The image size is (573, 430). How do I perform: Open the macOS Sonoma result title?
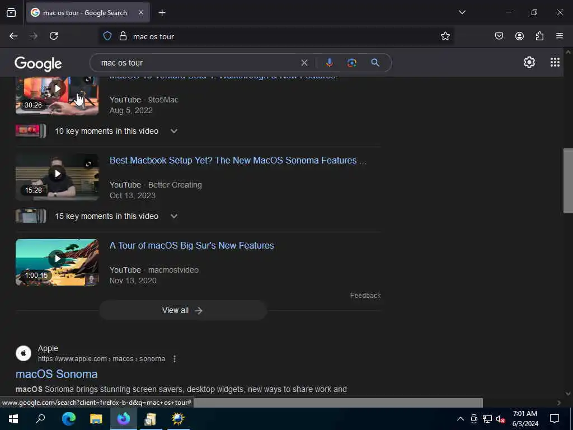(57, 374)
